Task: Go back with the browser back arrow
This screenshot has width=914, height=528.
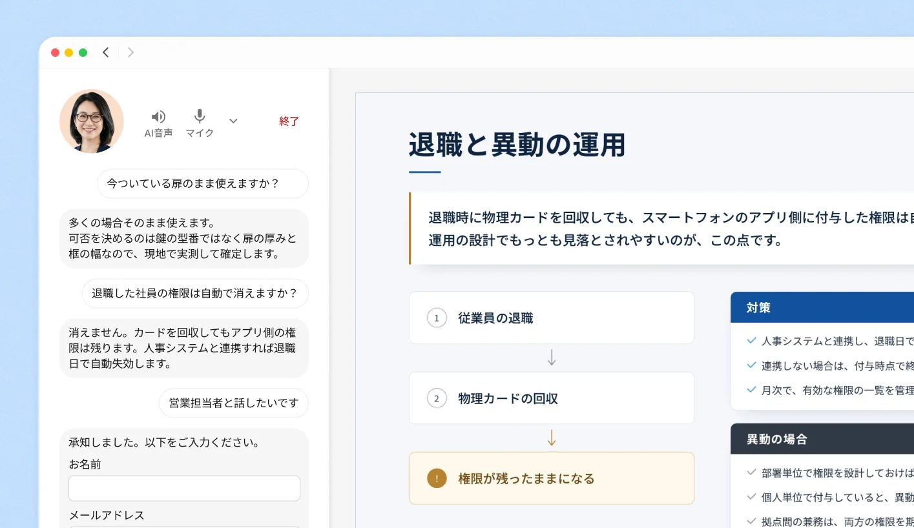Action: coord(106,52)
